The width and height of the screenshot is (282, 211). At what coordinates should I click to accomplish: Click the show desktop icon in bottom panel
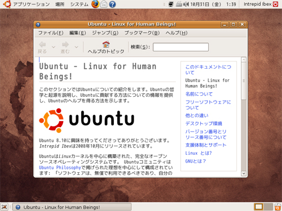(x=4, y=206)
